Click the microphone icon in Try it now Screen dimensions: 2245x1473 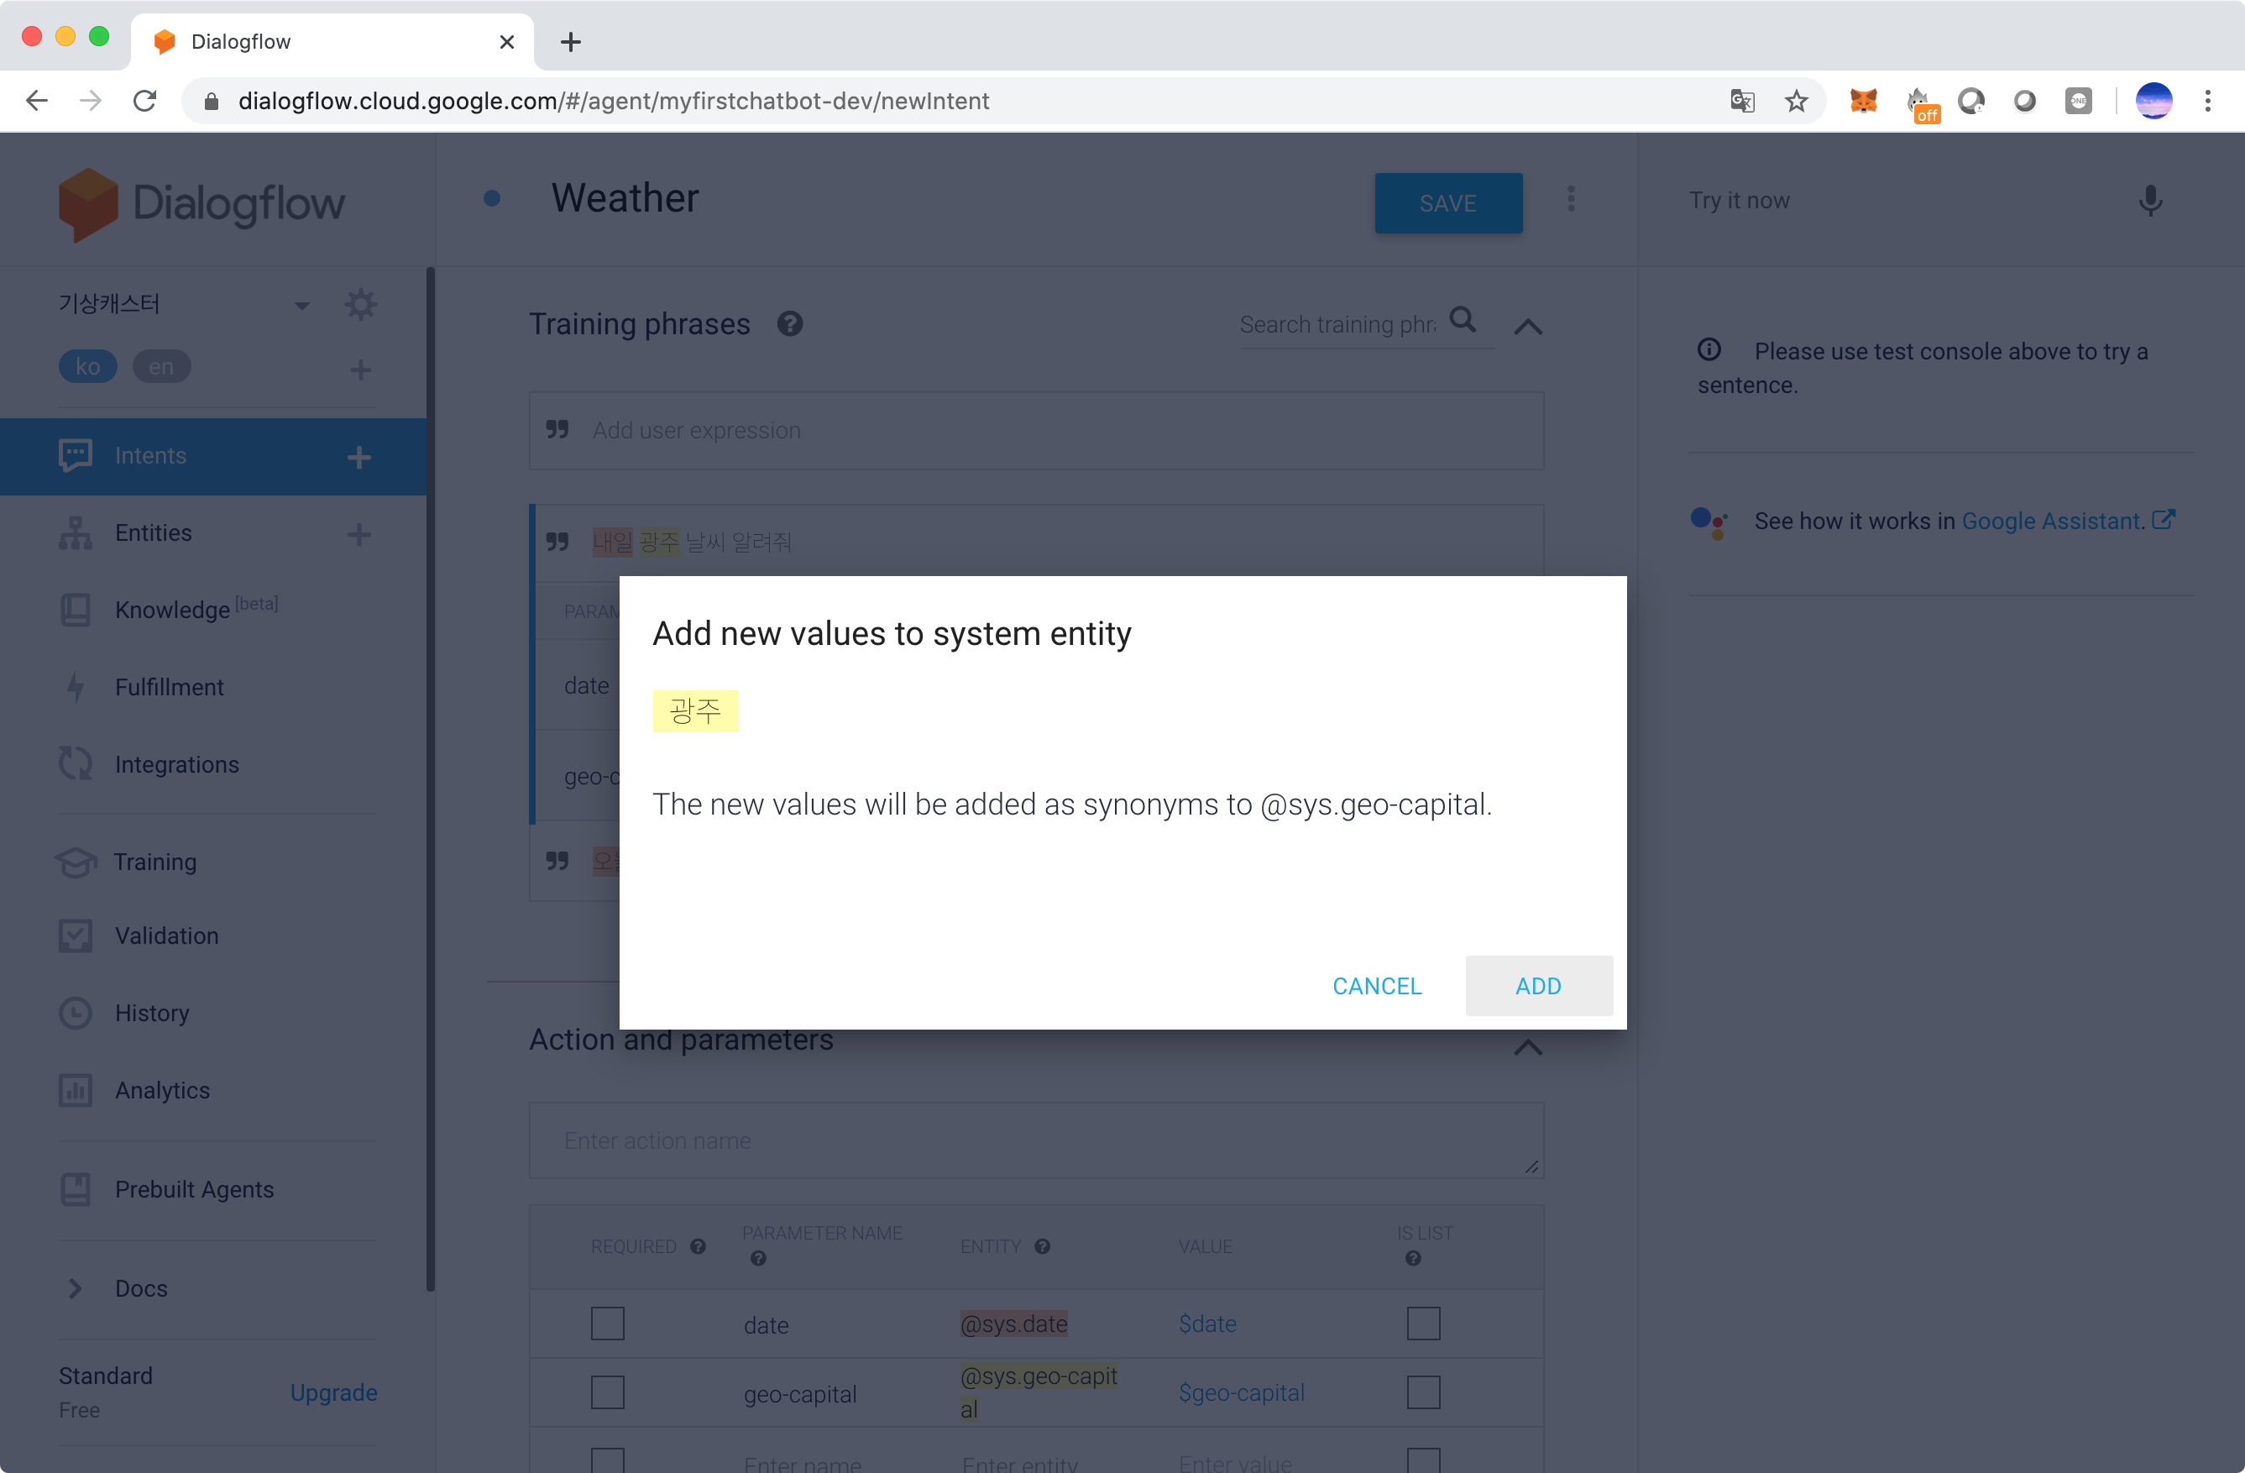(2150, 200)
